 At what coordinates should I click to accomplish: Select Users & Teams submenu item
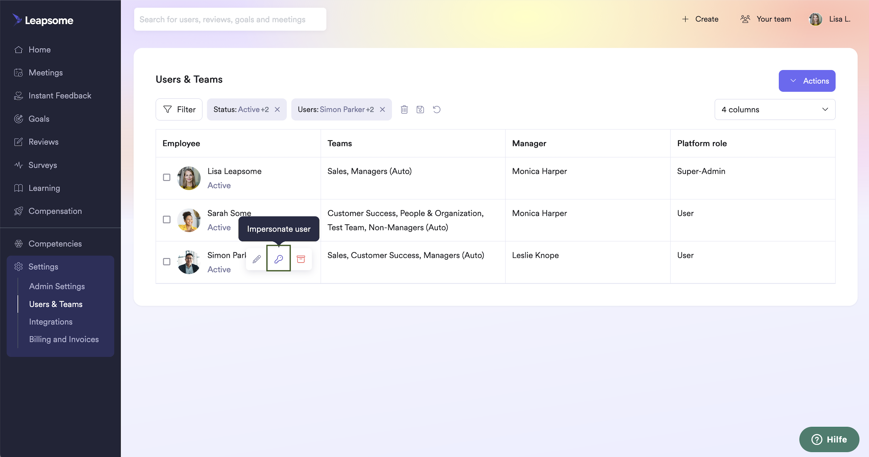pyautogui.click(x=56, y=304)
